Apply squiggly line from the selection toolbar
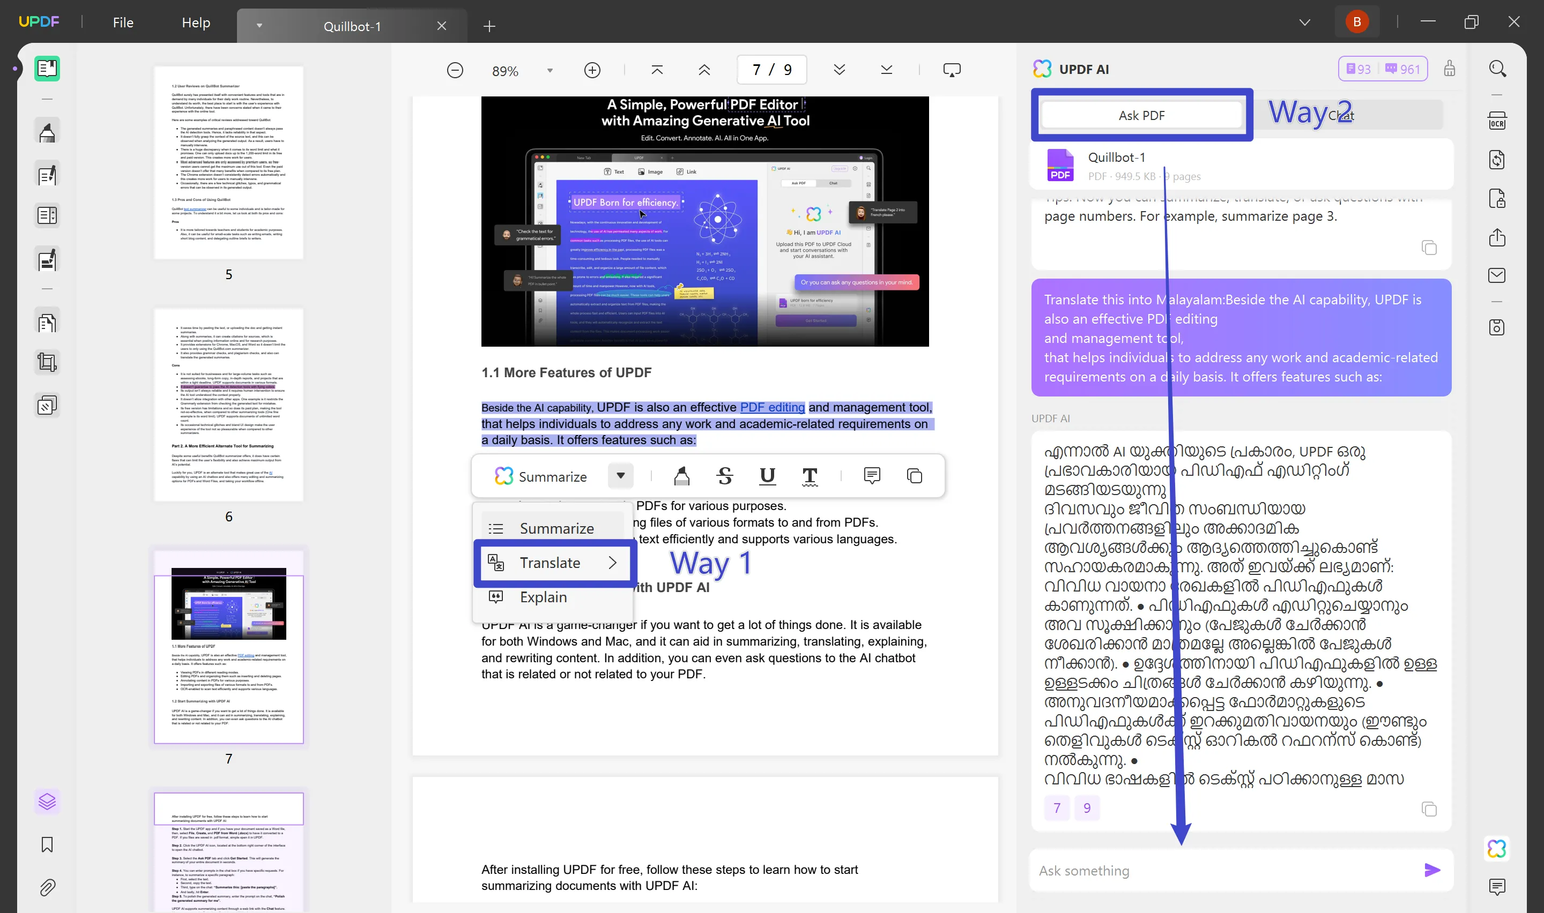Screen dimensions: 1544x913 (810, 476)
